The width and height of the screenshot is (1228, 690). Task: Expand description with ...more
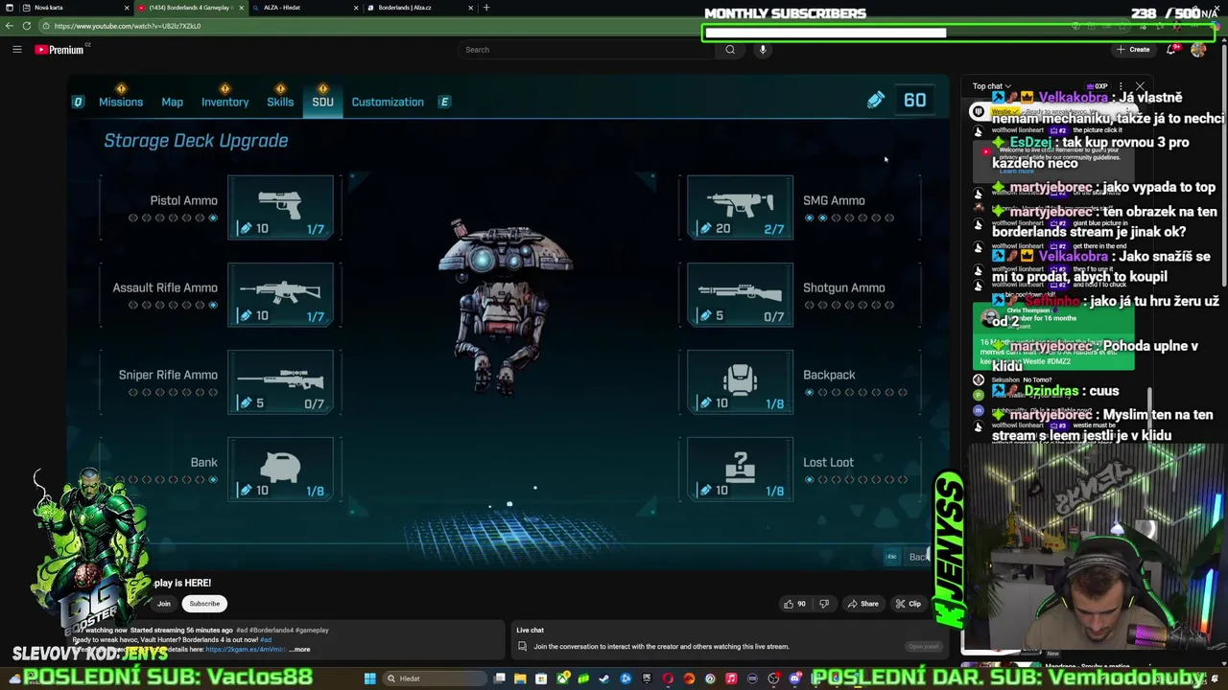pos(301,650)
